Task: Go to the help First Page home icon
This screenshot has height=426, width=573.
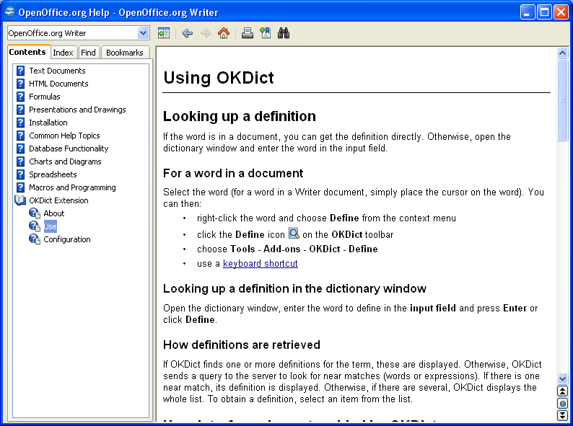Action: (224, 33)
